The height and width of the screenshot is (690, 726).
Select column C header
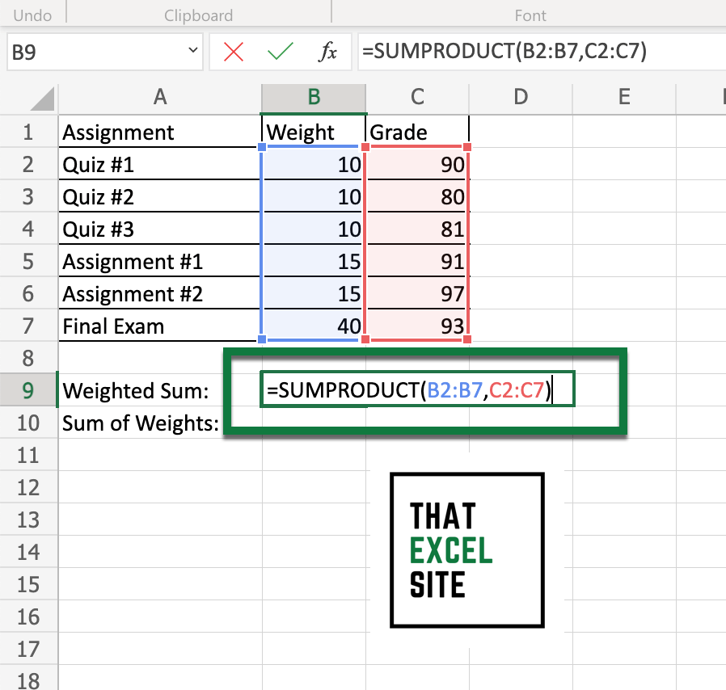click(416, 97)
